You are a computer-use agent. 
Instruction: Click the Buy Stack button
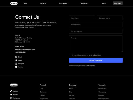click(118, 3)
